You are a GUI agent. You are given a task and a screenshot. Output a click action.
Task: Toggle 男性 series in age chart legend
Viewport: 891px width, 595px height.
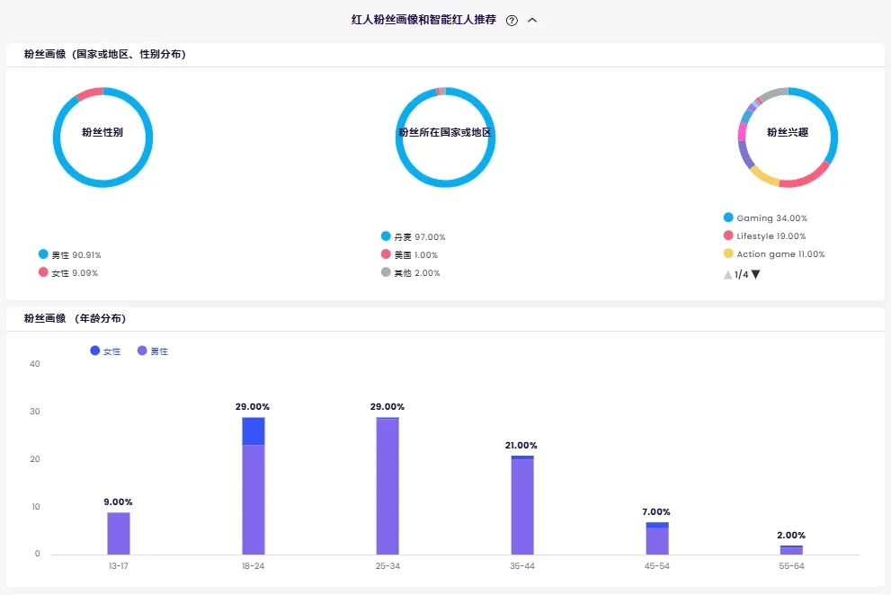pos(153,351)
